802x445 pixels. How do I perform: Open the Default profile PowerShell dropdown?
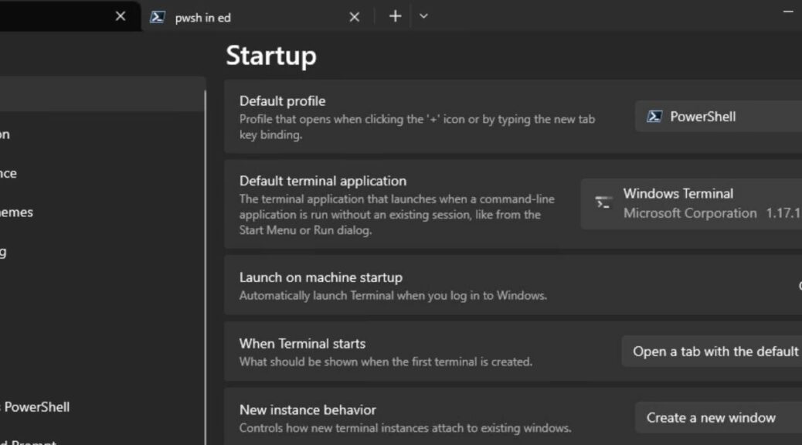click(718, 117)
